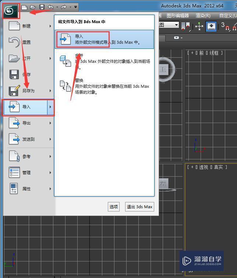Open the 渲染(R) menu in the menu bar
This screenshot has width=237, height=278.
click(203, 15)
